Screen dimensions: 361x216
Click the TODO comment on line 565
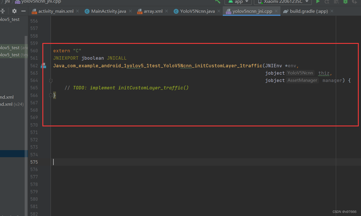[x=127, y=88]
